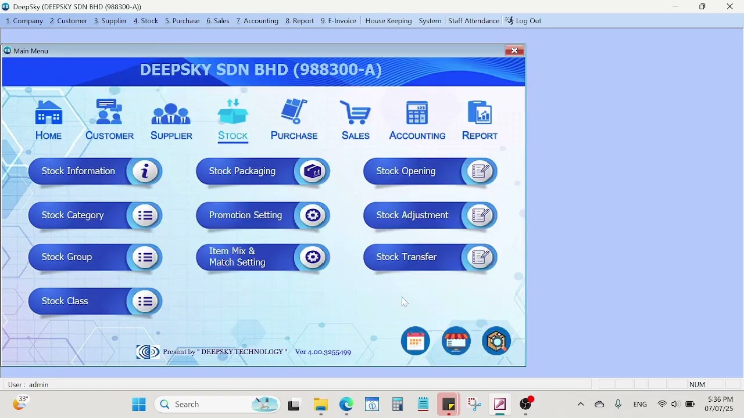Click the 'User : admin' status text
Screen dimensions: 744x418
pyautogui.click(x=28, y=384)
